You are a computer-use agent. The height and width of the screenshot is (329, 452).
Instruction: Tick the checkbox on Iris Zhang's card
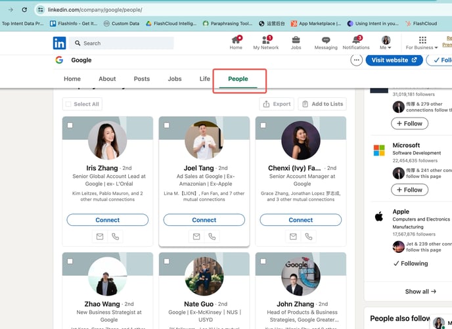70,125
